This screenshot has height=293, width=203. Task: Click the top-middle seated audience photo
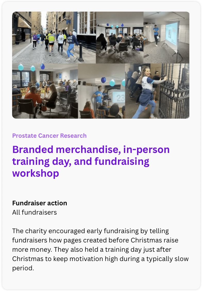tap(120, 37)
